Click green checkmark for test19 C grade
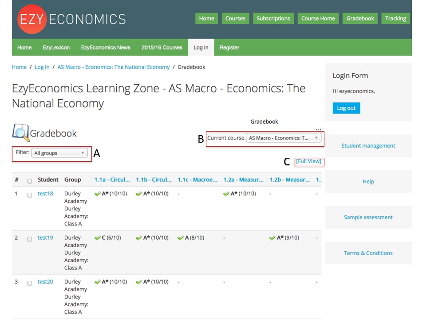Screen dimensions: 426x319 point(98,238)
